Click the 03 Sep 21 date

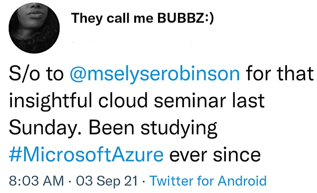pos(107,181)
